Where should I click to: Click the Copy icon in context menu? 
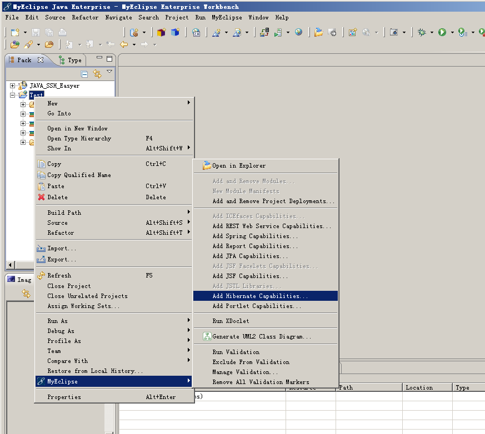point(41,164)
